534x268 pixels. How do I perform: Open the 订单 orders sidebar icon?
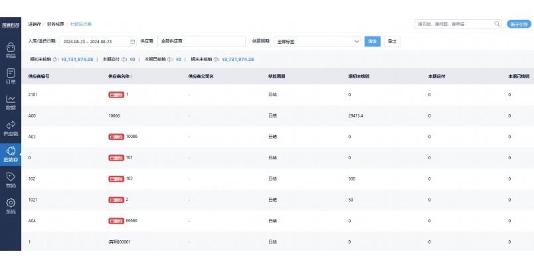(11, 76)
